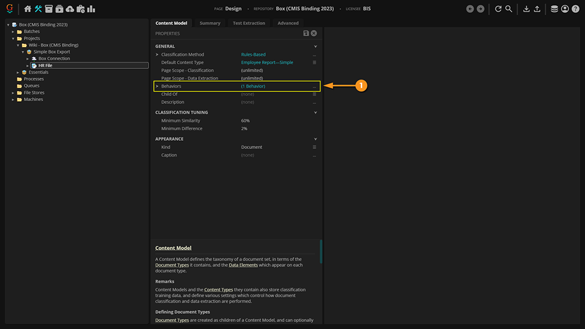Open the Kind dropdown list
The width and height of the screenshot is (585, 329).
pos(314,147)
